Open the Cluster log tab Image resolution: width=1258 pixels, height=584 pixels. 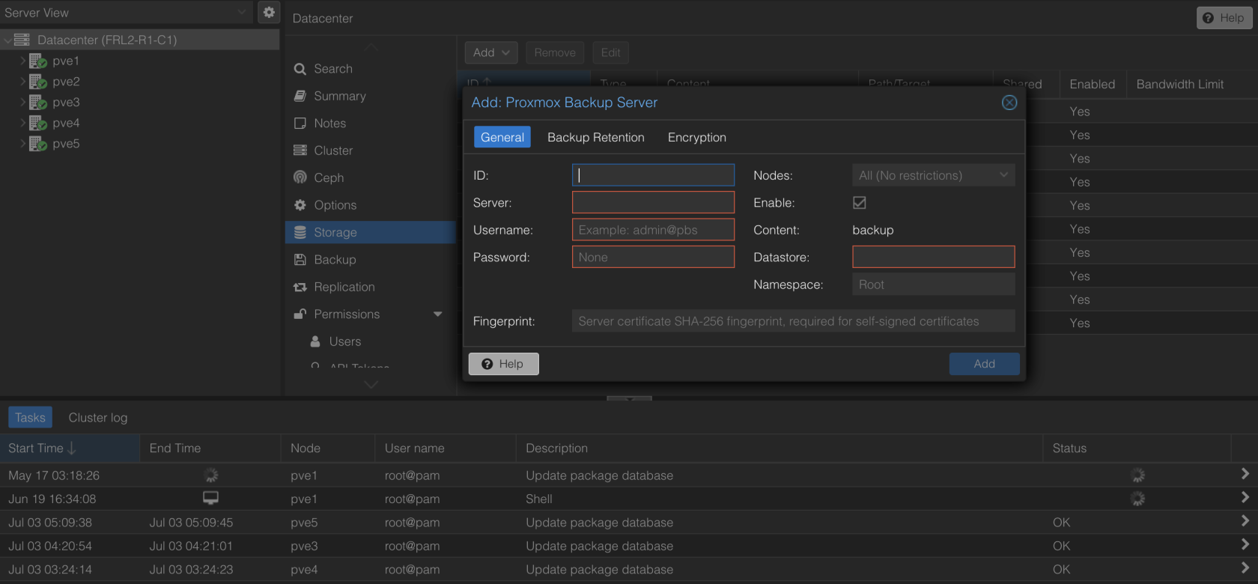[98, 418]
